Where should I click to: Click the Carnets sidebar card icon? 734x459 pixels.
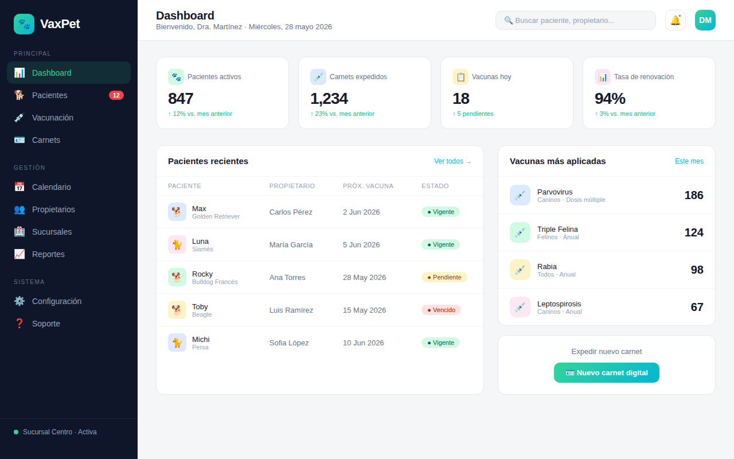19,140
